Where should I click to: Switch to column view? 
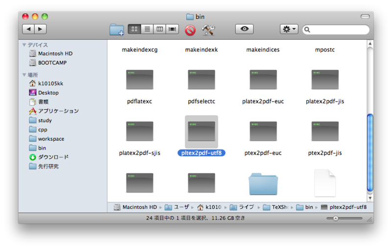(x=160, y=29)
